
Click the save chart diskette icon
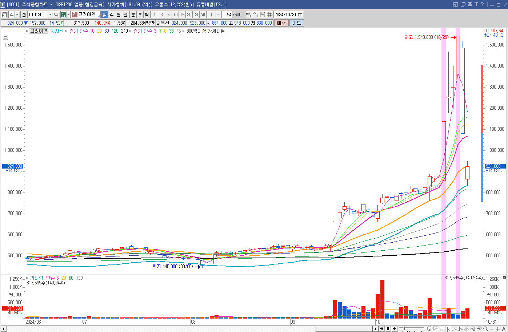tap(262, 15)
